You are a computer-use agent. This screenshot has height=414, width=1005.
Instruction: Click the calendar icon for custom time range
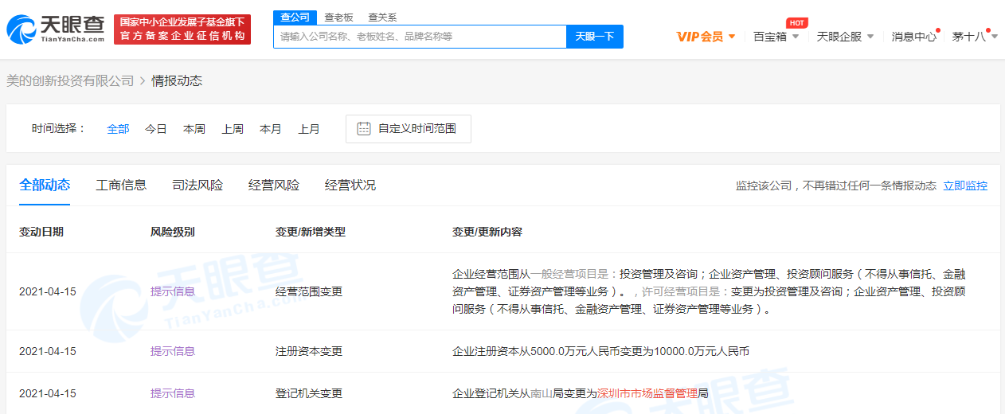coord(364,128)
